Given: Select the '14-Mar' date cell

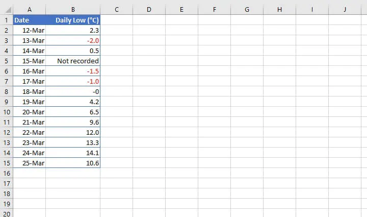Looking at the screenshot, I should (30, 51).
